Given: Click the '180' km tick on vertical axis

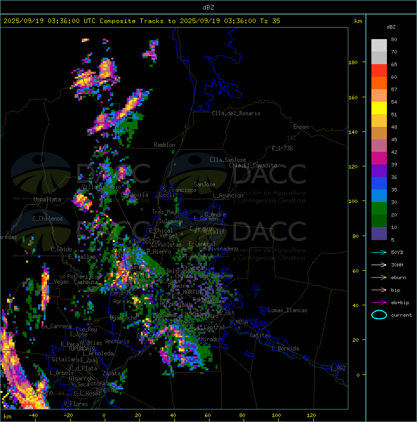Looking at the screenshot, I should click(353, 63).
